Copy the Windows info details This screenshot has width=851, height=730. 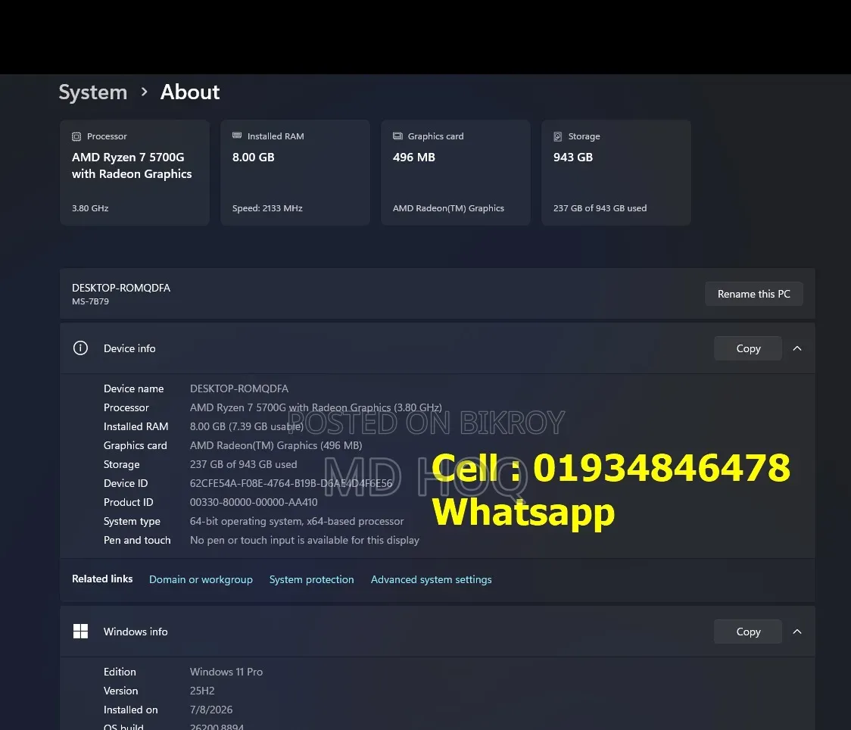[x=748, y=632]
